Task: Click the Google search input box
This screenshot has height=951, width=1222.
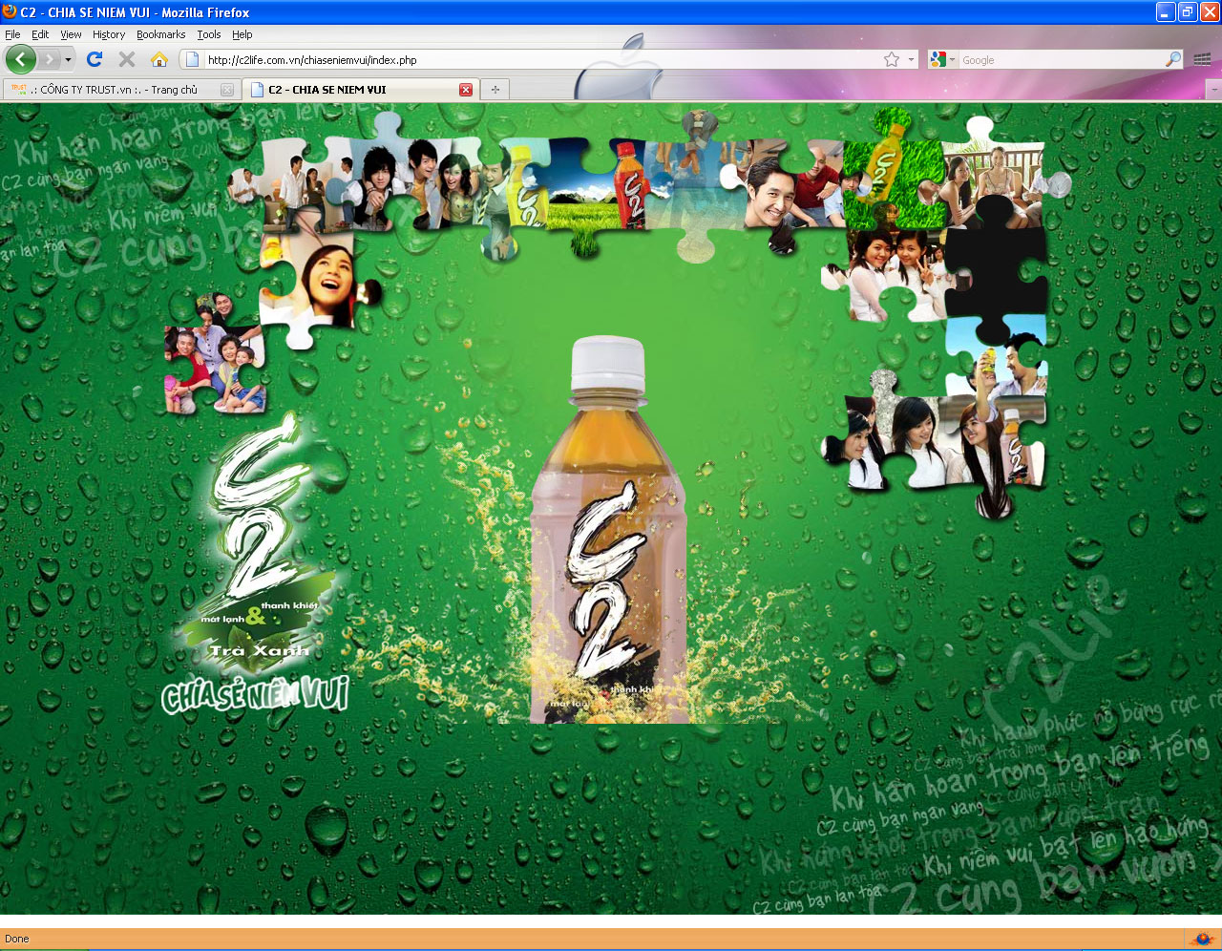Action: click(x=1062, y=59)
